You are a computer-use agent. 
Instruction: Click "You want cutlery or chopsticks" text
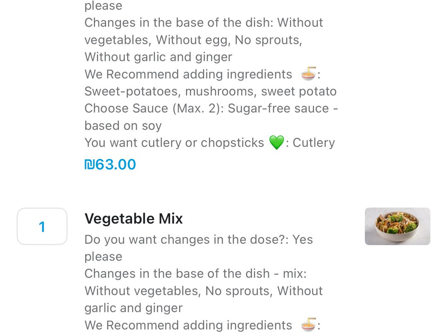[x=174, y=143]
